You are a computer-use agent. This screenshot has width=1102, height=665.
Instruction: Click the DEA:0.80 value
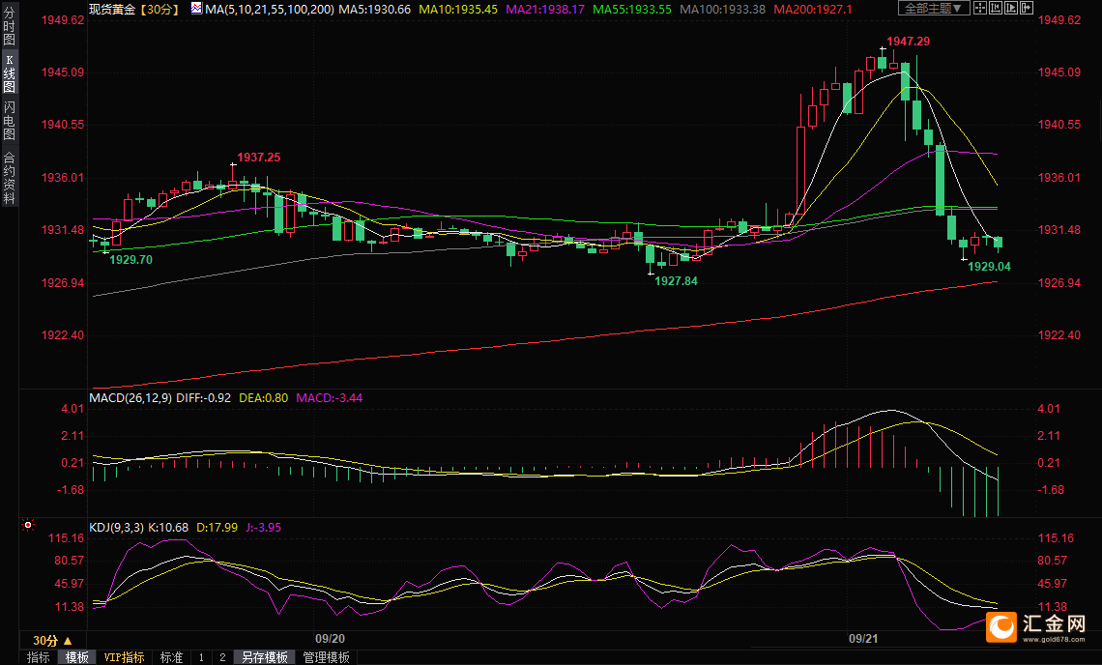point(264,398)
